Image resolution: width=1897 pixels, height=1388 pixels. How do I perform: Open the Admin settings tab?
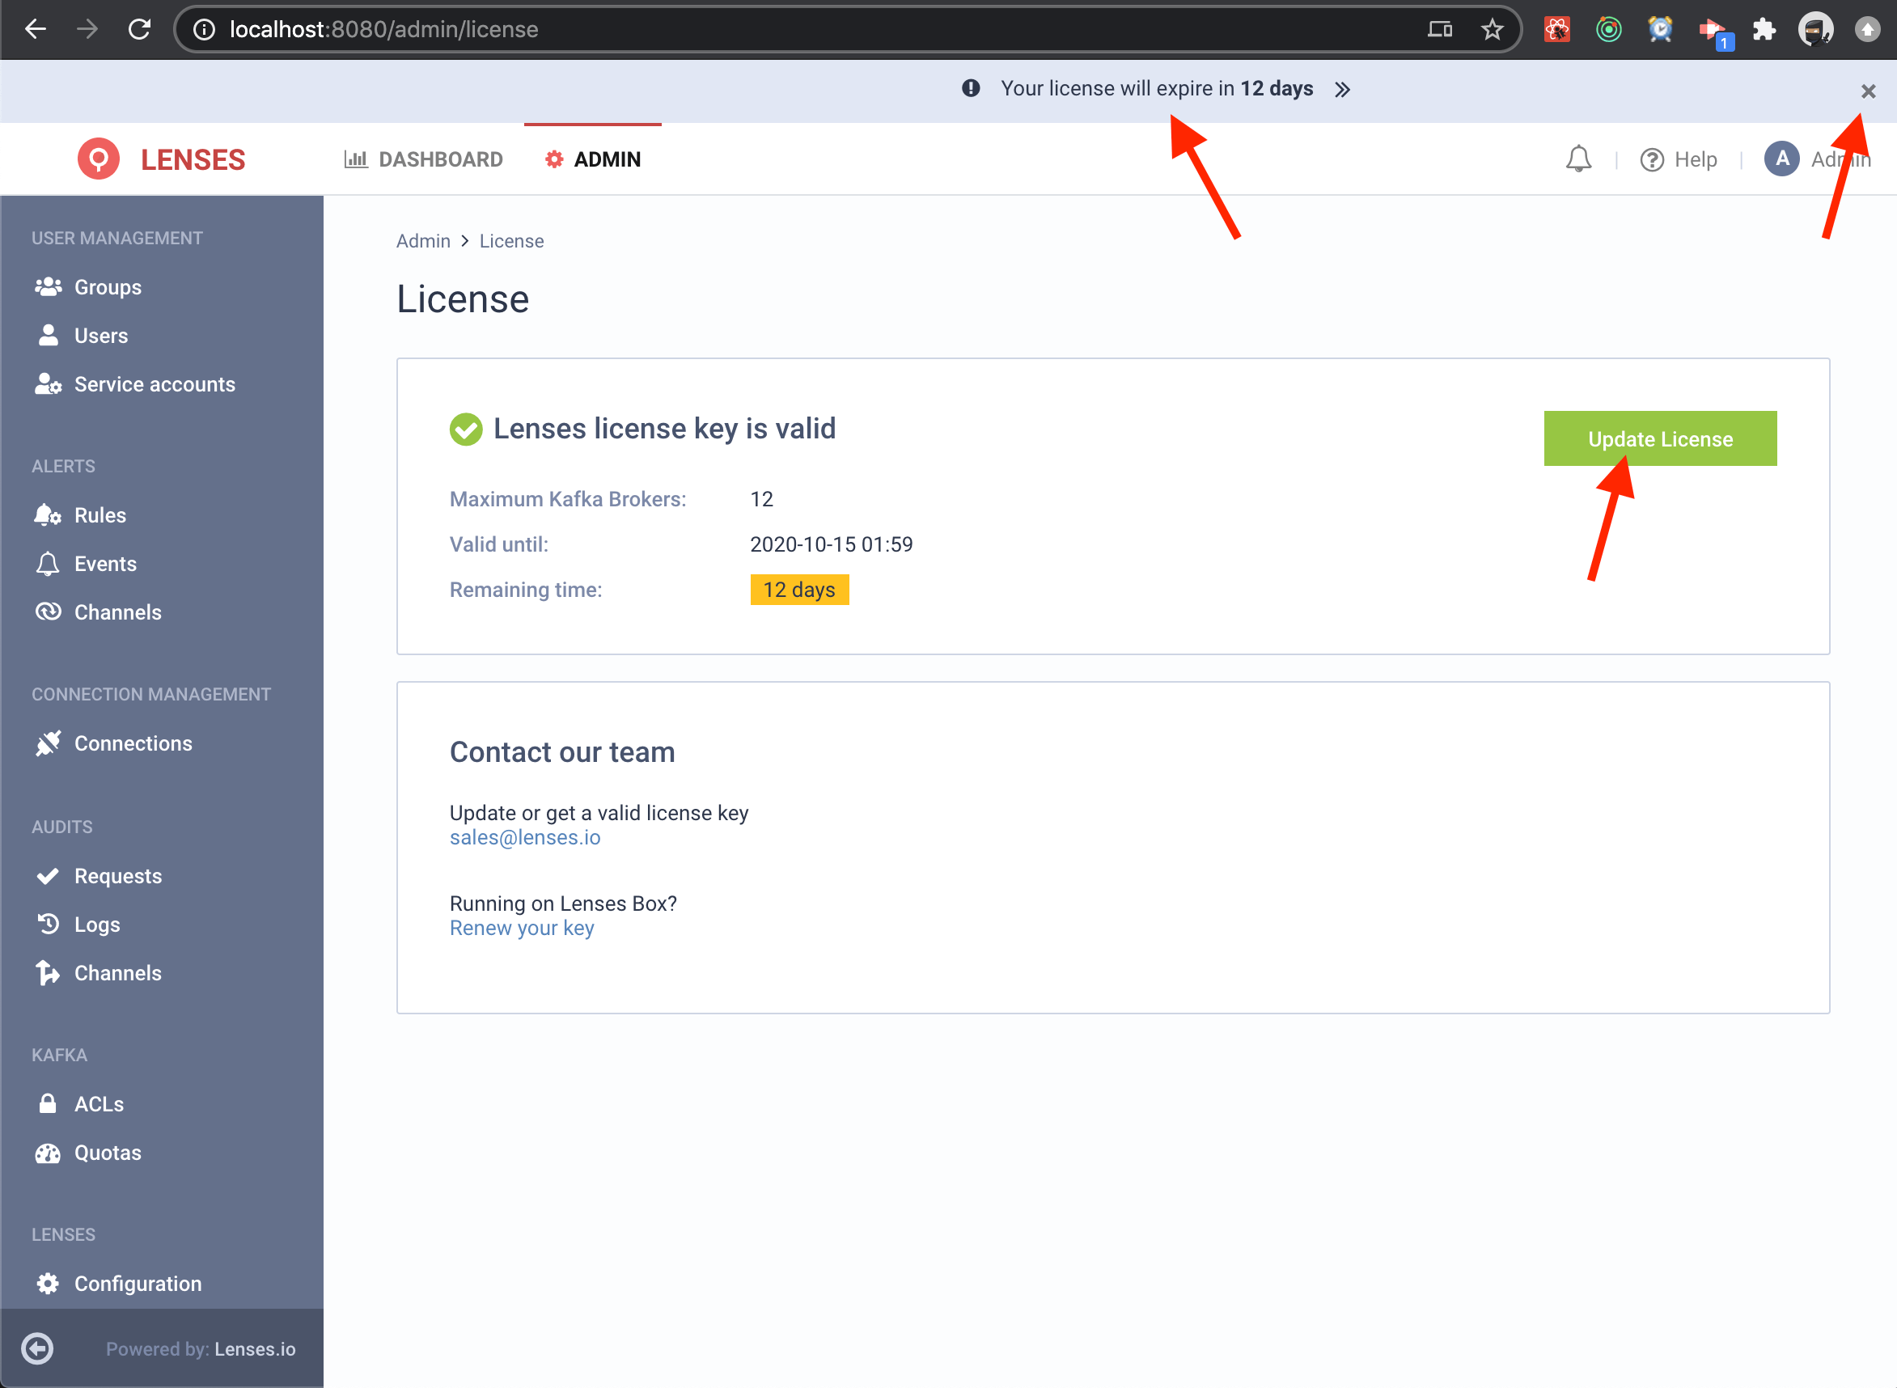coord(595,159)
